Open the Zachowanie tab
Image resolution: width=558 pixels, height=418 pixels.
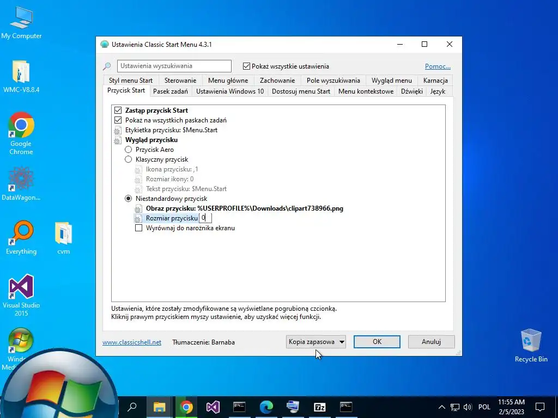pos(277,81)
